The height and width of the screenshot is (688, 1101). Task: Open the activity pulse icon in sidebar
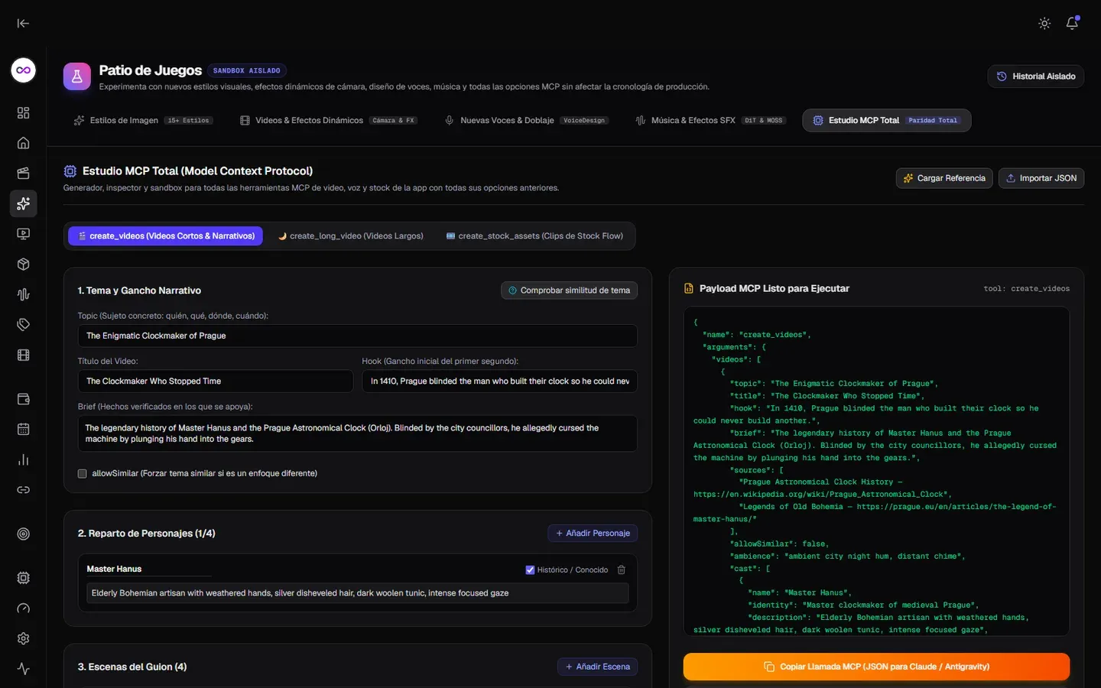pyautogui.click(x=24, y=669)
